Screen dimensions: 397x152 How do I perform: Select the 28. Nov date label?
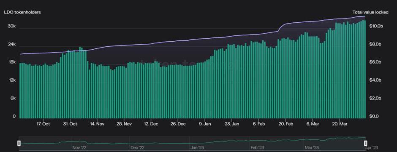124,124
